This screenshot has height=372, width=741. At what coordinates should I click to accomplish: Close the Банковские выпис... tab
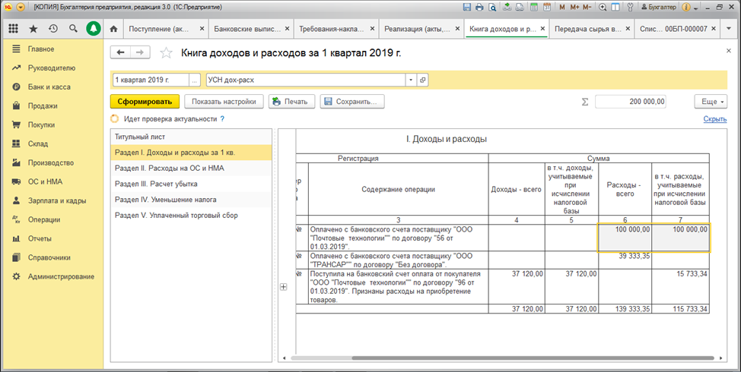point(287,29)
